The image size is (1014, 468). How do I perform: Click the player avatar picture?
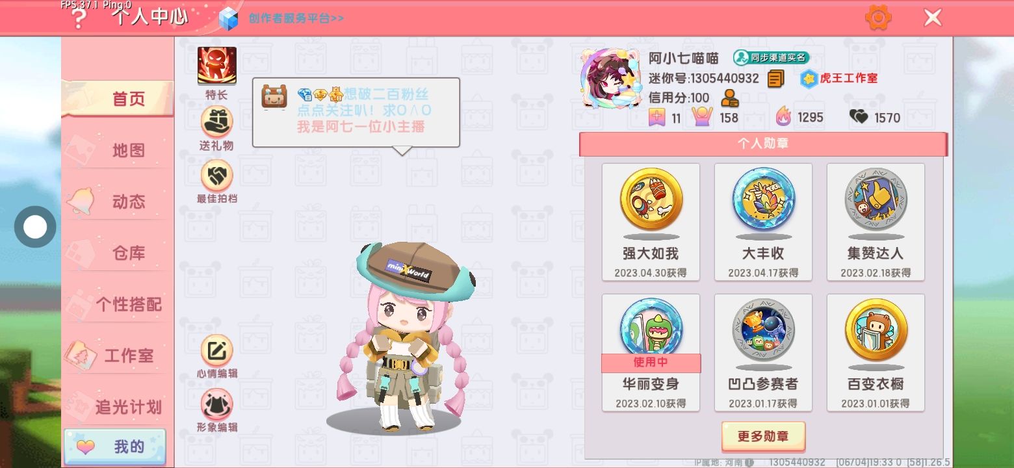[609, 79]
